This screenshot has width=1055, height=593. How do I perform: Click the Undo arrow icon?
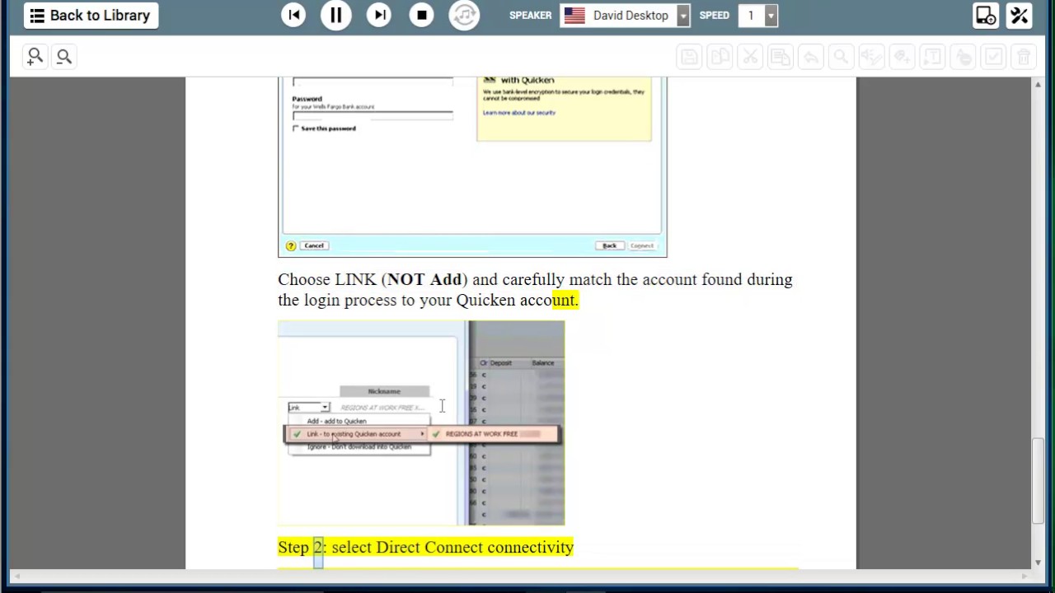(x=810, y=57)
